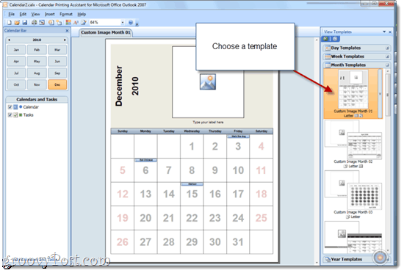Uncheck the Tasks checkbox
Screen dimensions: 404x273
10,115
